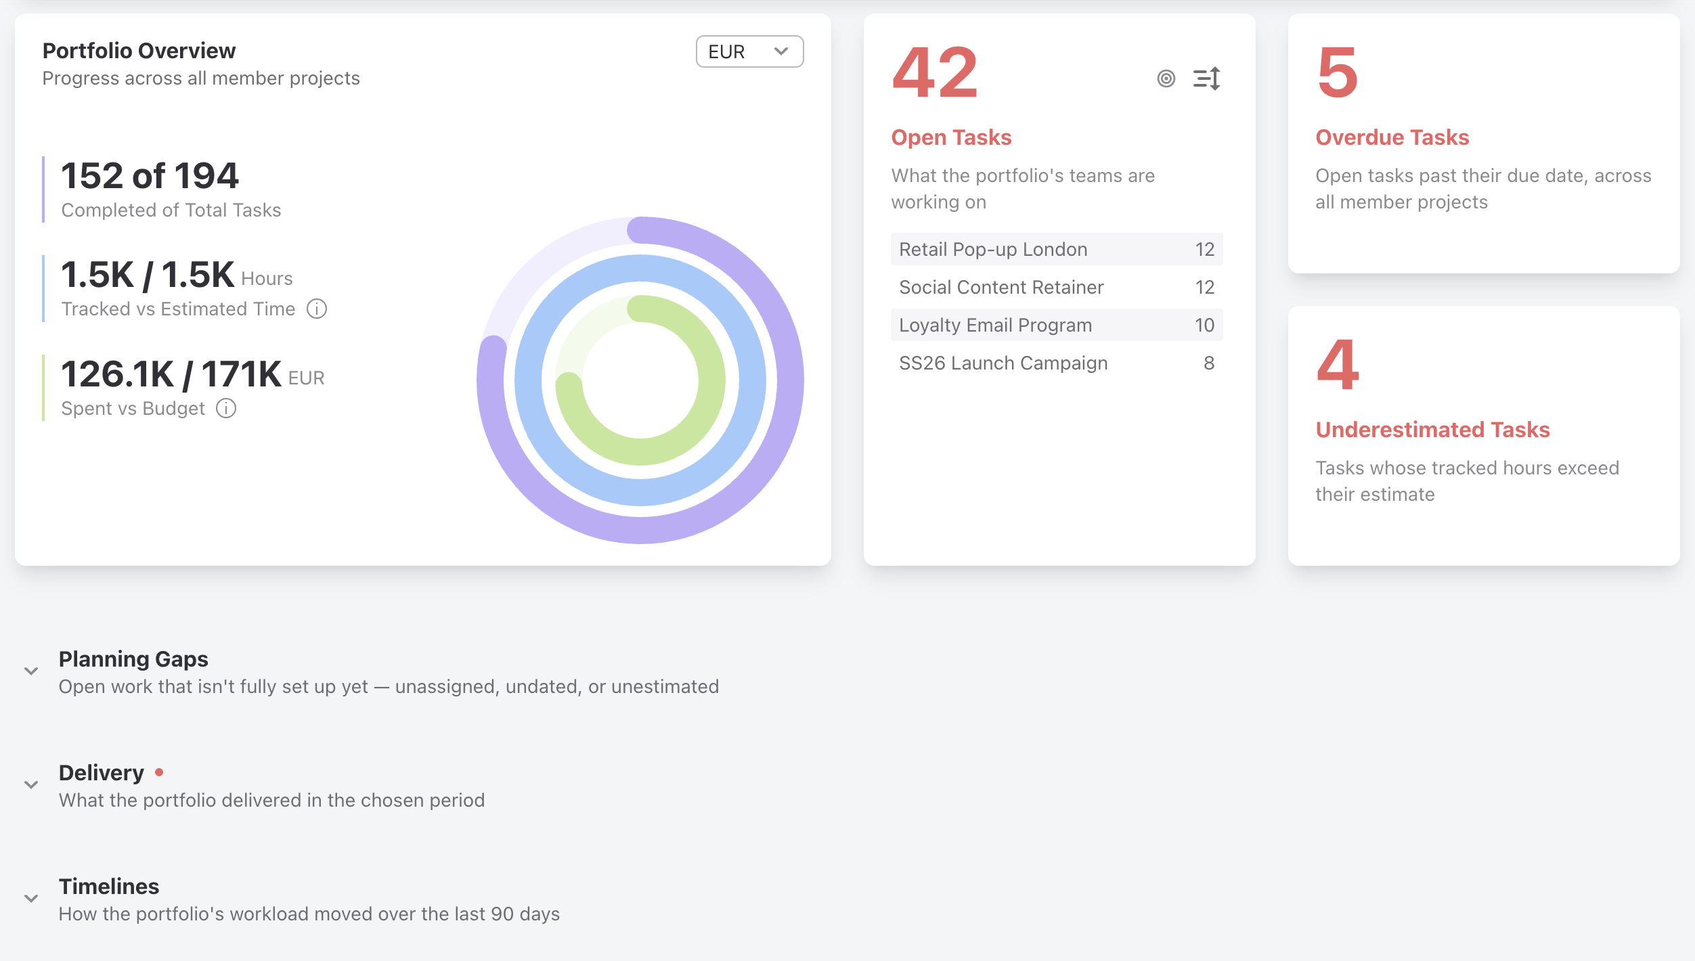Click info icon next to Tracked vs Estimated Time
The height and width of the screenshot is (961, 1695).
pos(317,309)
